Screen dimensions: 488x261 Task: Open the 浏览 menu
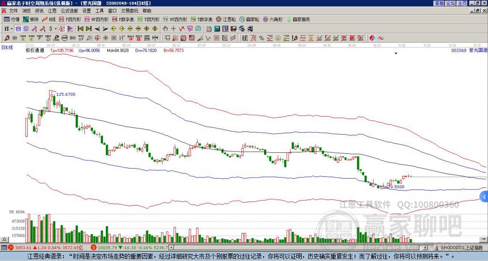pyautogui.click(x=27, y=11)
